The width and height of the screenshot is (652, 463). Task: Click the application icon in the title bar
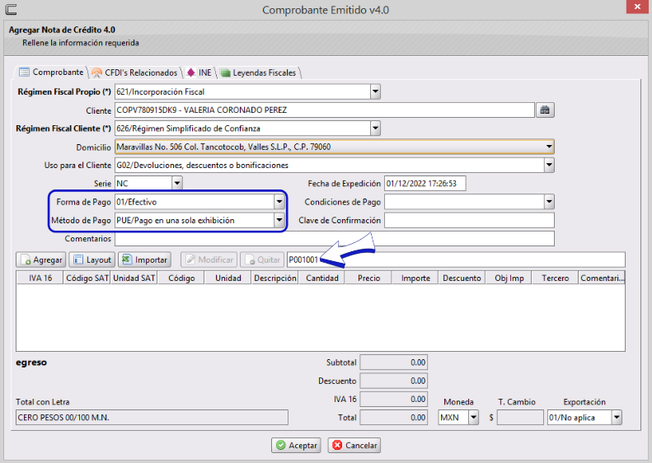[x=11, y=9]
